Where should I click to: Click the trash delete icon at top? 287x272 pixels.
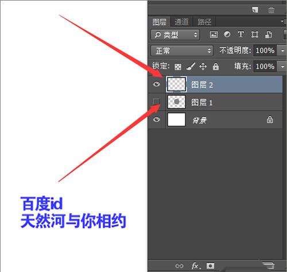[271, 10]
